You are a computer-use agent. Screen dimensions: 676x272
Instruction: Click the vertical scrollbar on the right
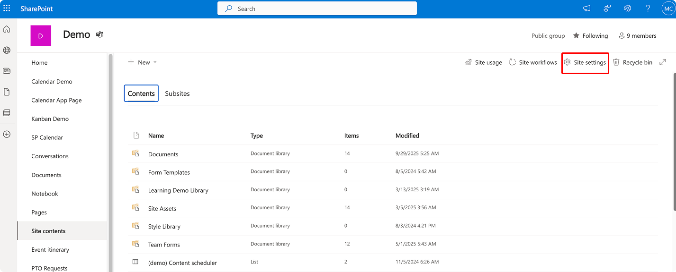pyautogui.click(x=674, y=142)
